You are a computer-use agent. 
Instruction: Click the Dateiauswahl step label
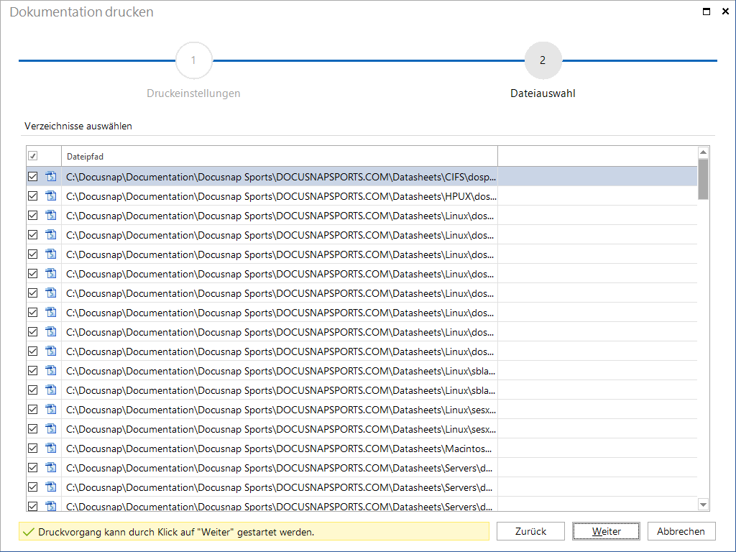click(x=543, y=93)
